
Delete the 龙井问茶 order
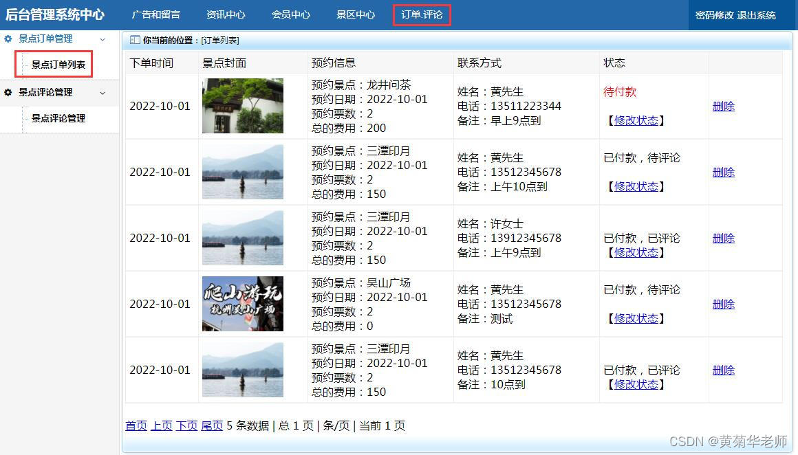point(723,107)
